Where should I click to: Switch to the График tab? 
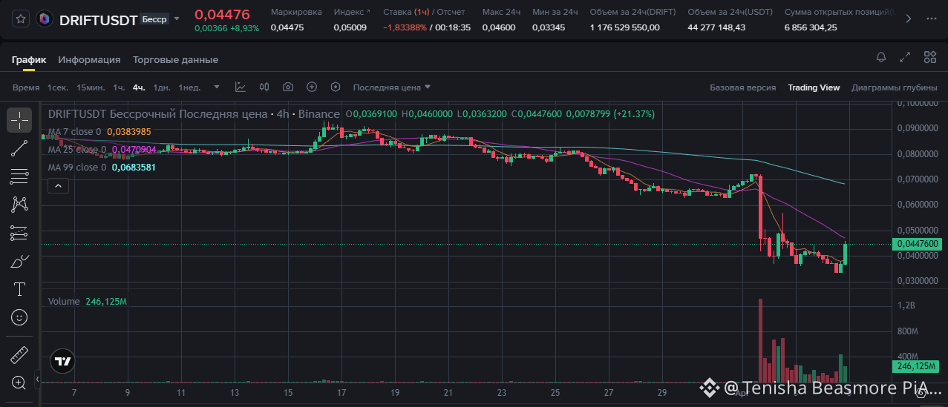tap(29, 59)
